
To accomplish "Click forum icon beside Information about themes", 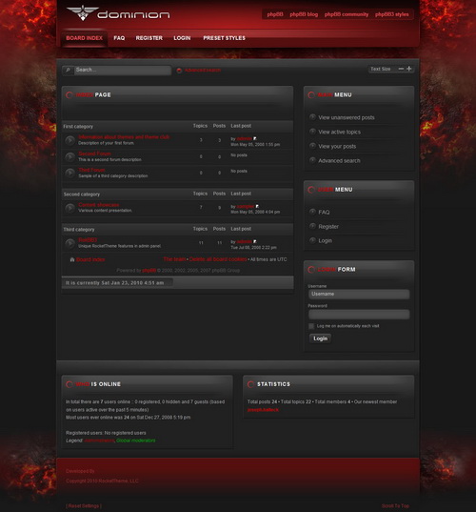I will (69, 140).
